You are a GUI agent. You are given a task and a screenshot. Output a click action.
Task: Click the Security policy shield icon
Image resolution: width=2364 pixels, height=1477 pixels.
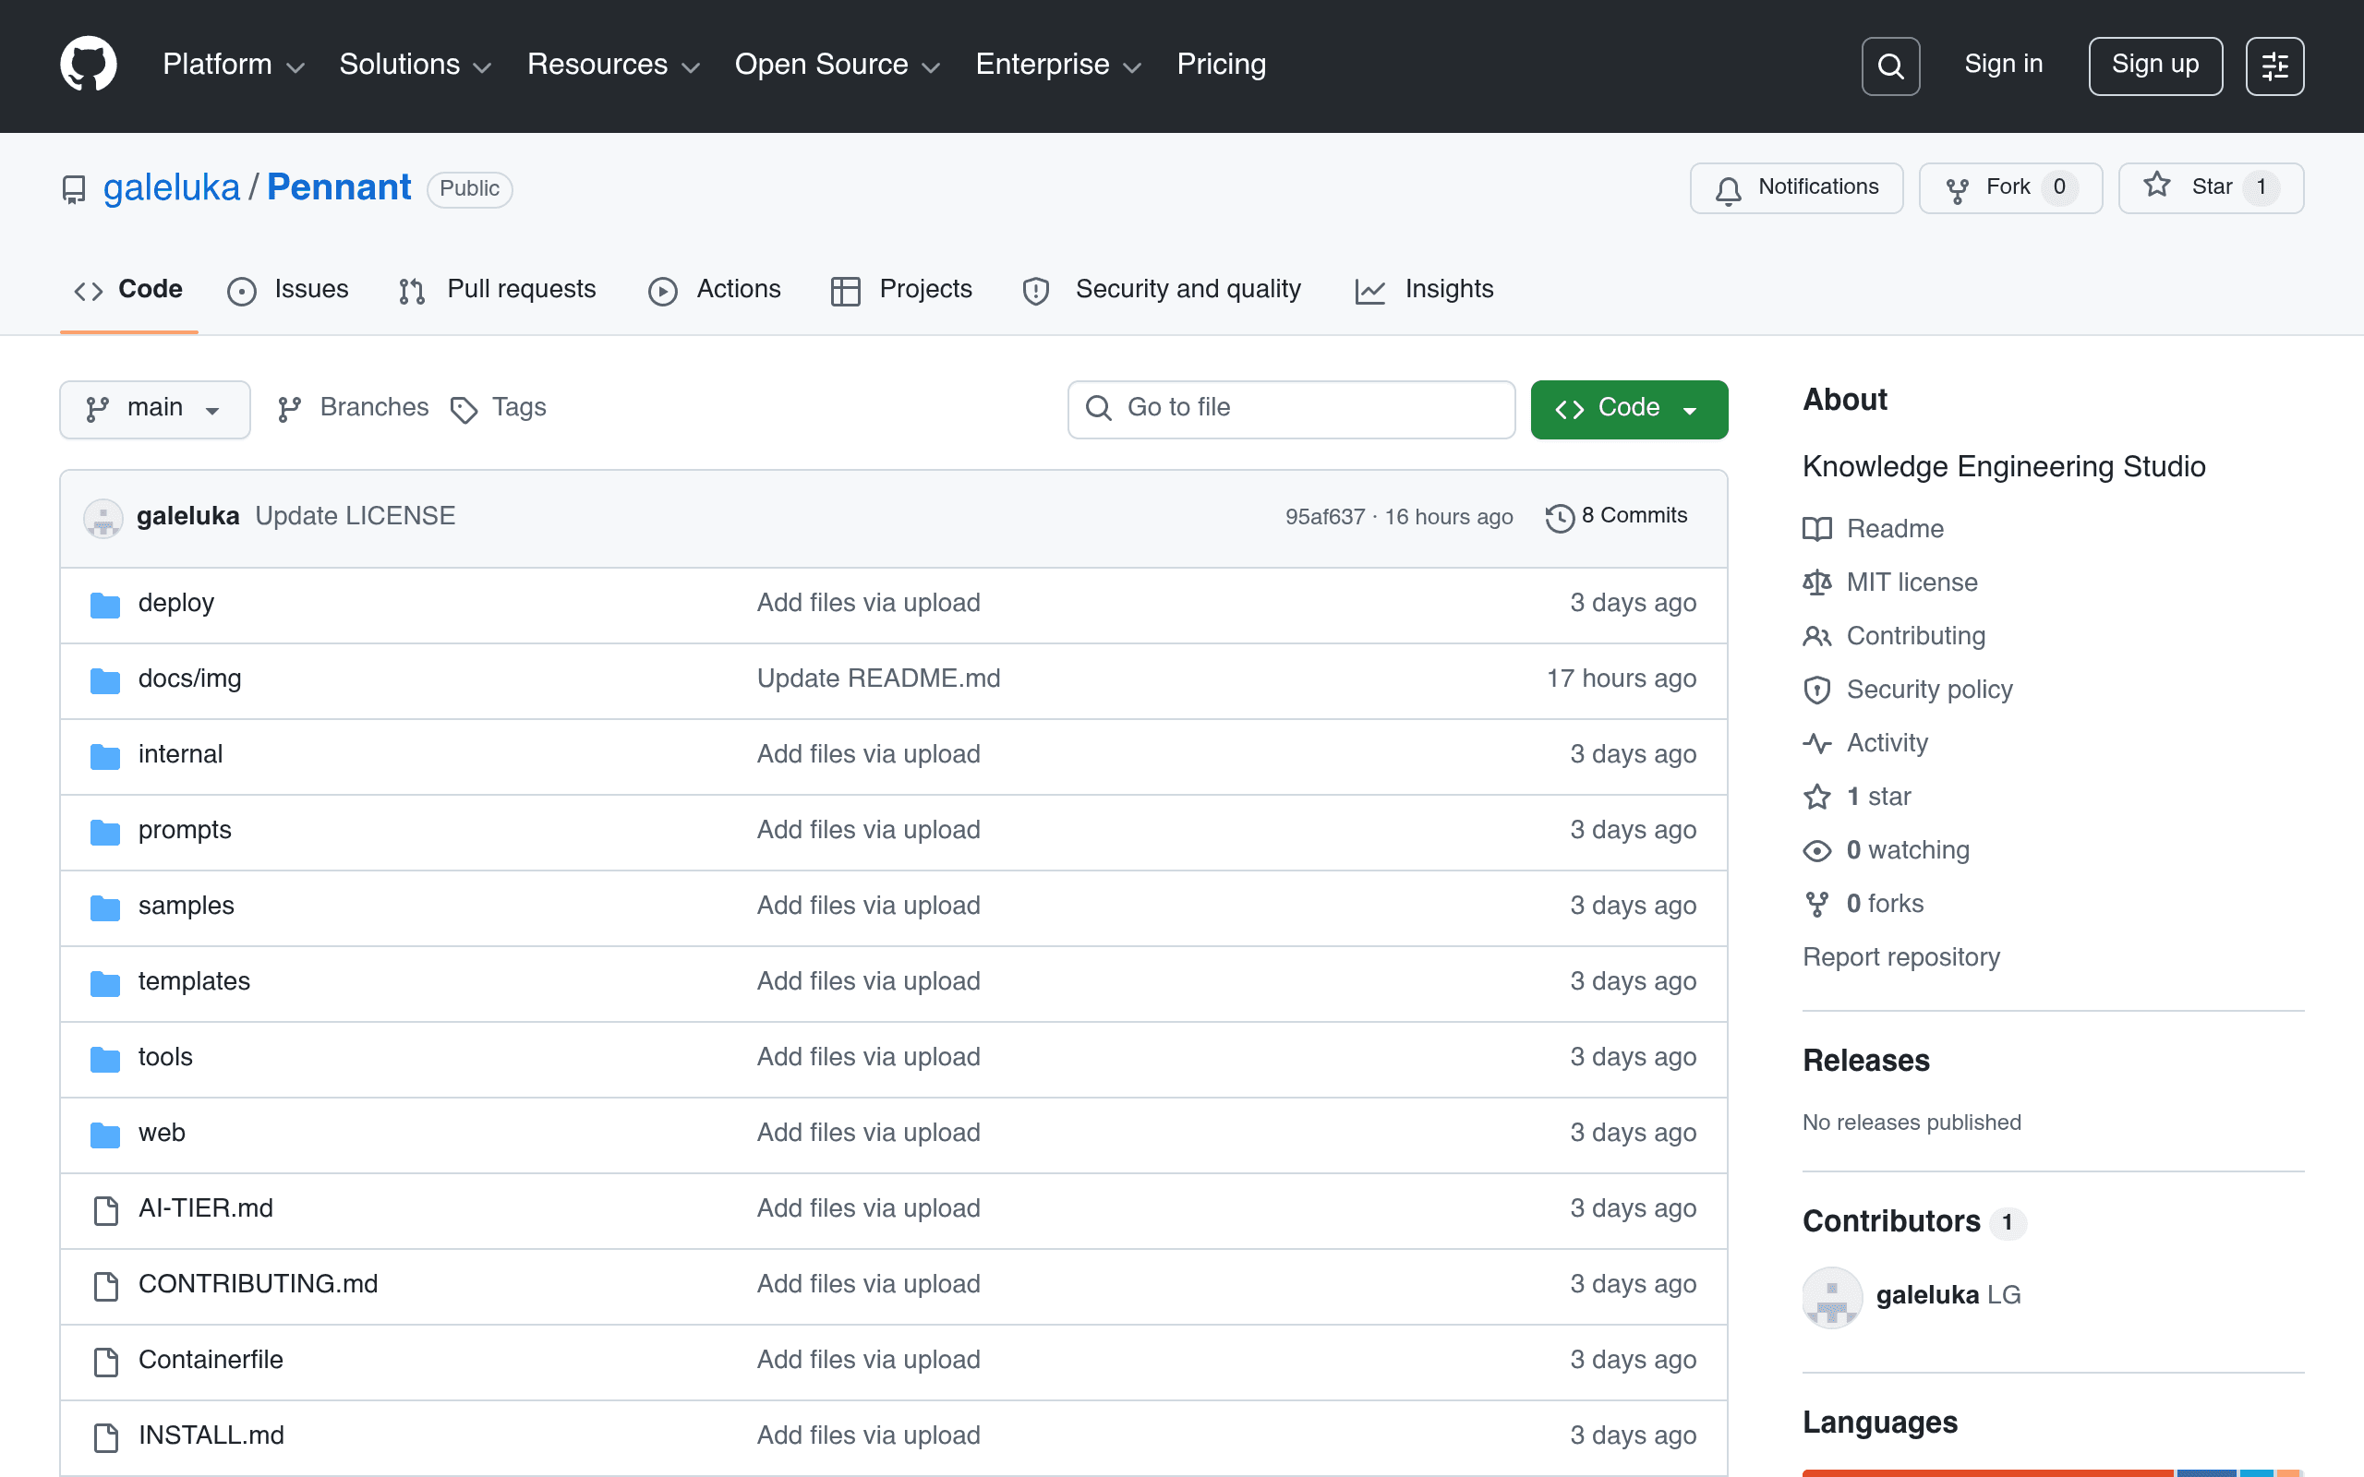pos(1817,690)
